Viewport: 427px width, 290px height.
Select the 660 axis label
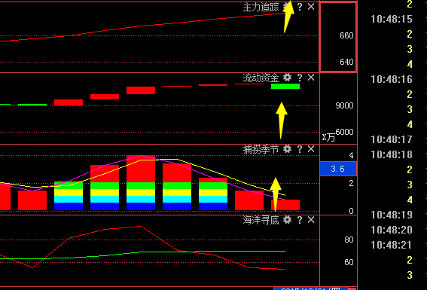[346, 35]
